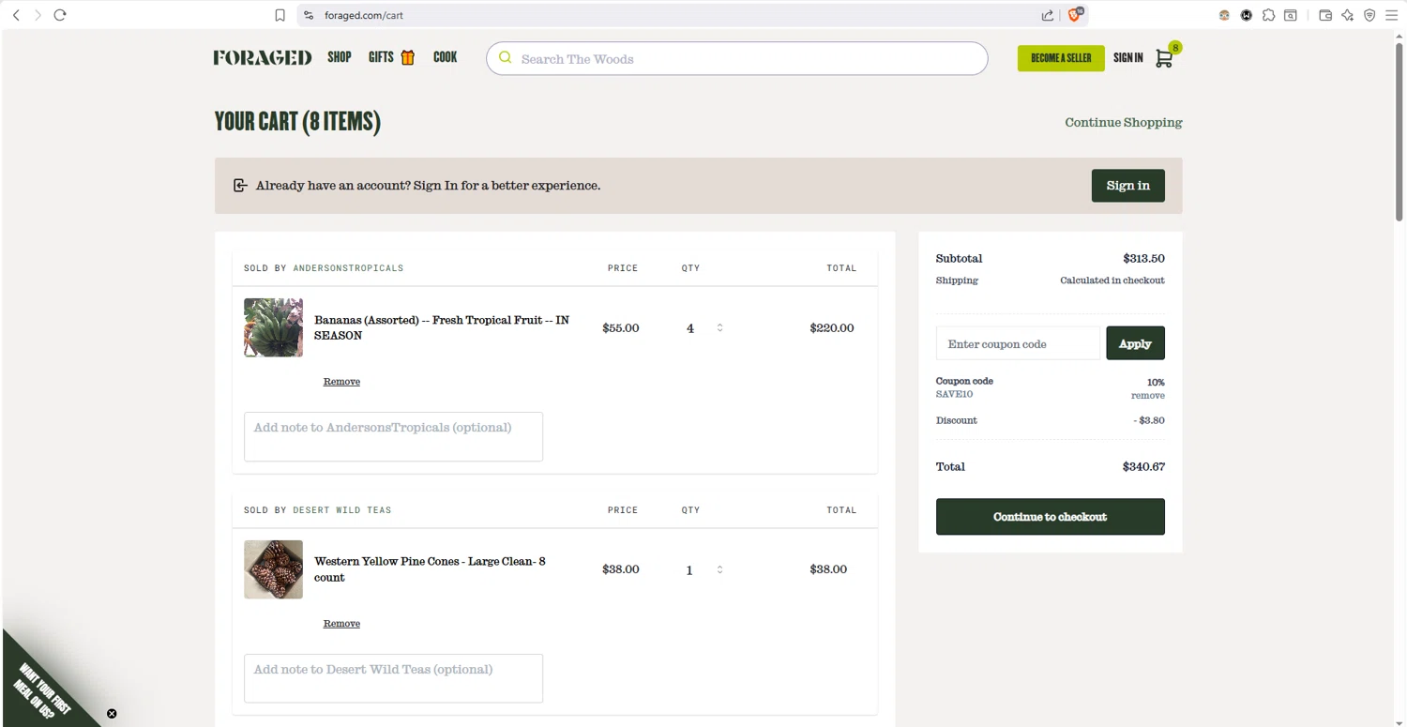The height and width of the screenshot is (727, 1407).
Task: Open the Bananas (Assorted) product title
Action: point(442,327)
